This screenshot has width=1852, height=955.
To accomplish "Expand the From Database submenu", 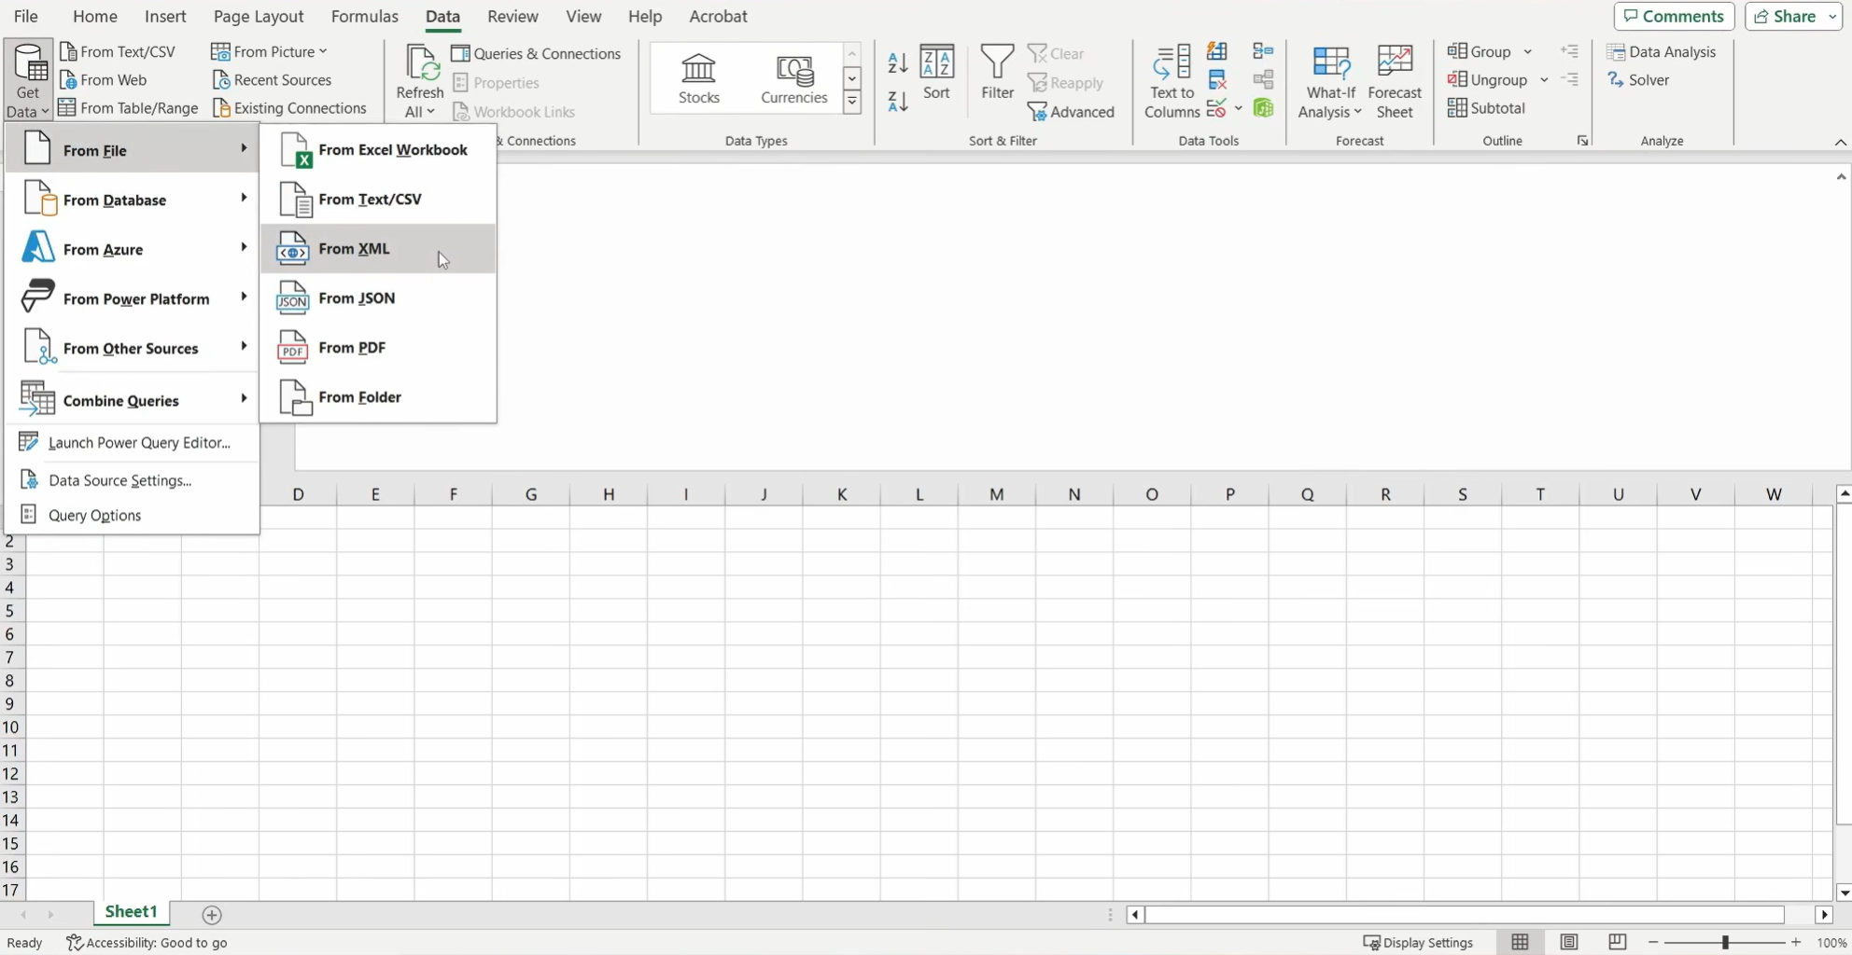I will [x=133, y=200].
